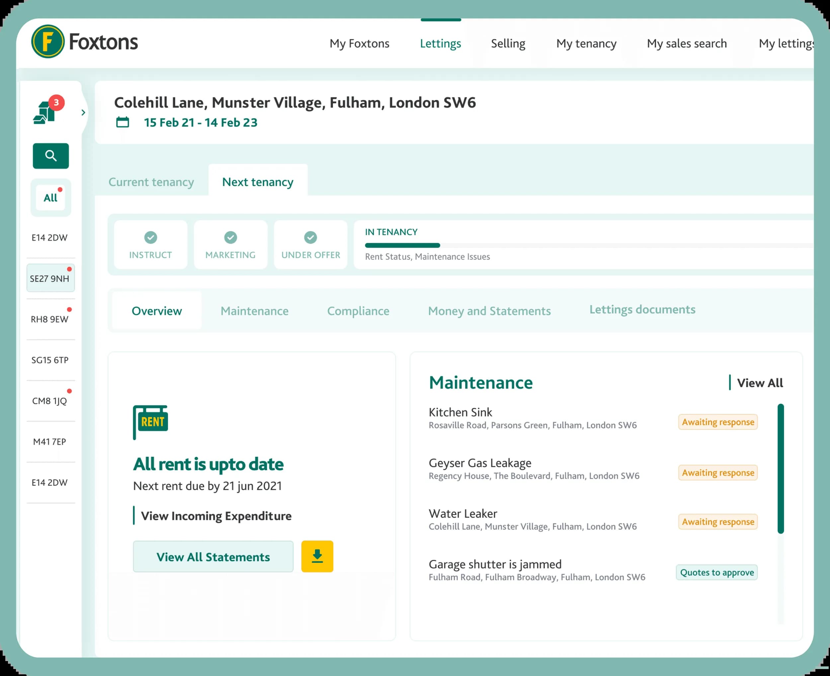This screenshot has width=830, height=676.
Task: Go to Selling in top navigation
Action: tap(508, 43)
